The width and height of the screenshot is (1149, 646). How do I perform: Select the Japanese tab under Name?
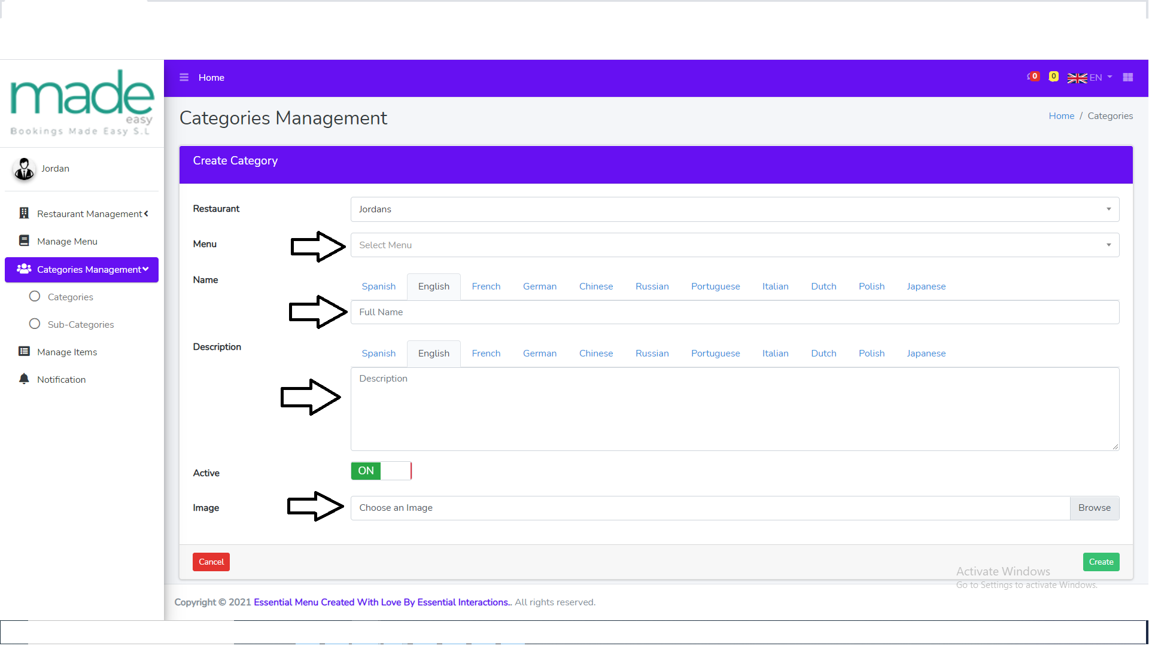(926, 287)
